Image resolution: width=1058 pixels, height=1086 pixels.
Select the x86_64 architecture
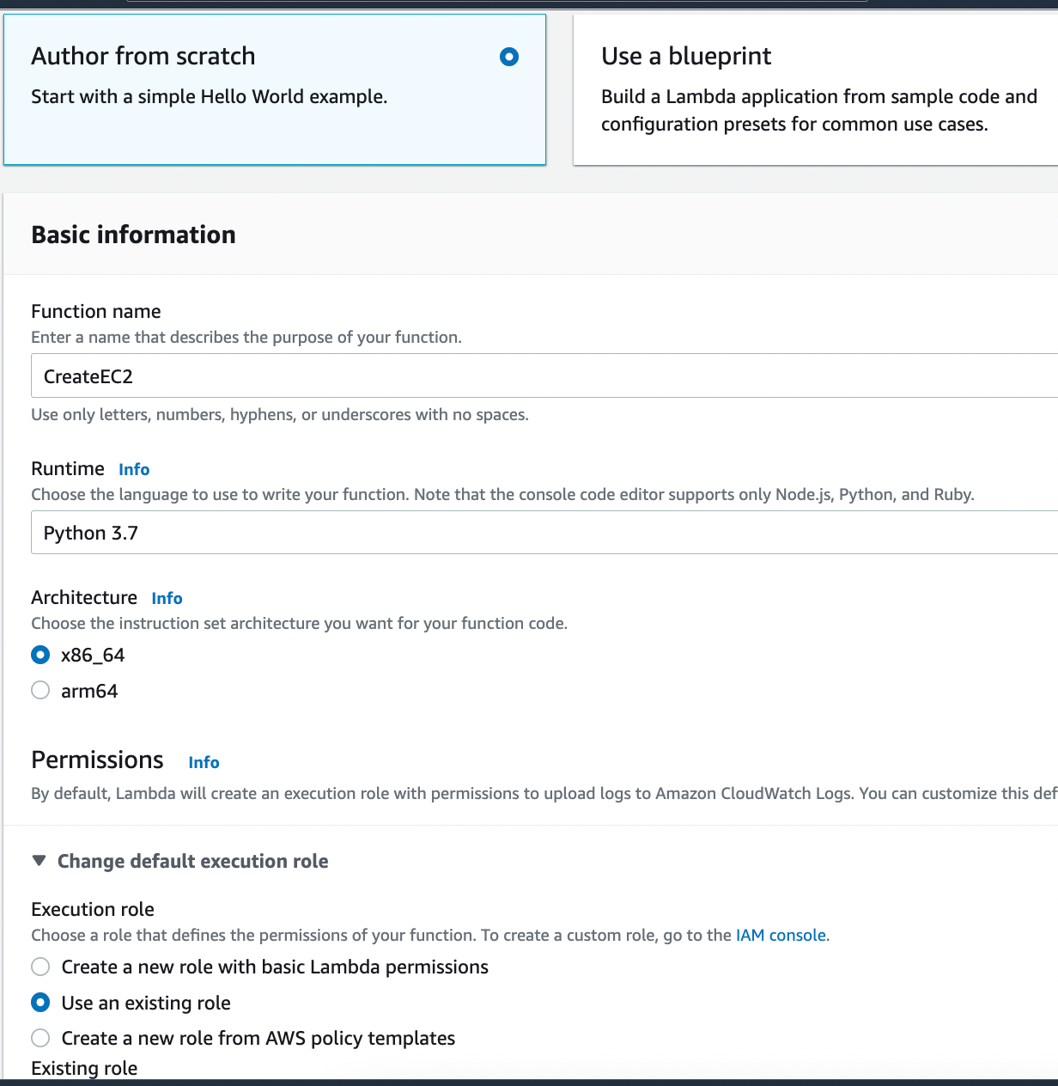point(40,655)
